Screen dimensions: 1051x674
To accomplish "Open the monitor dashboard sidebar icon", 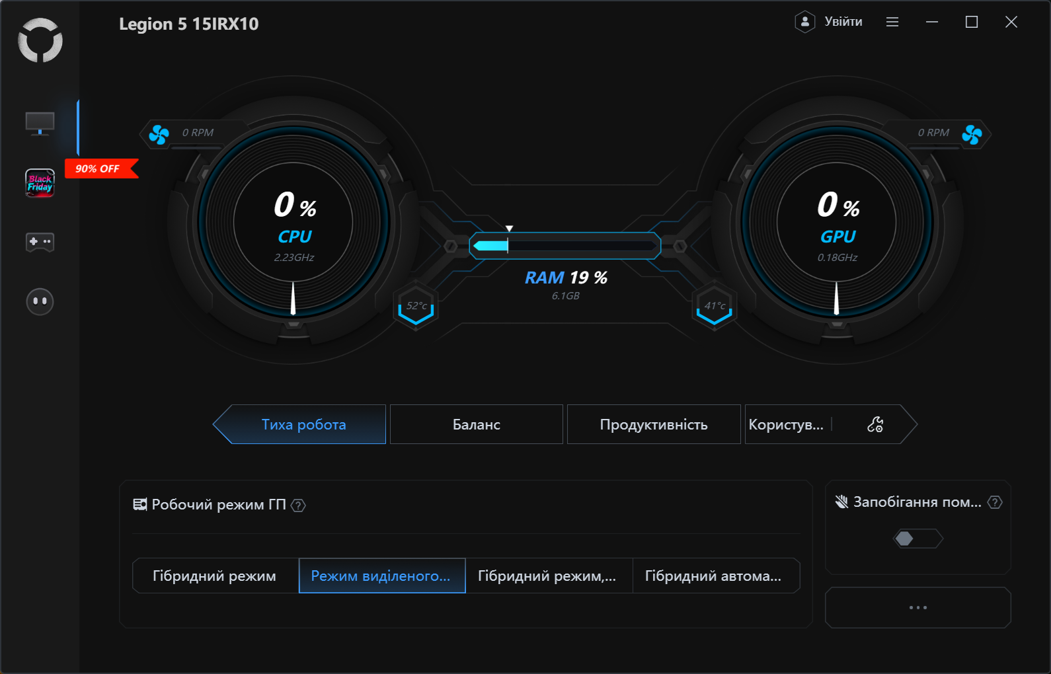I will 40,123.
